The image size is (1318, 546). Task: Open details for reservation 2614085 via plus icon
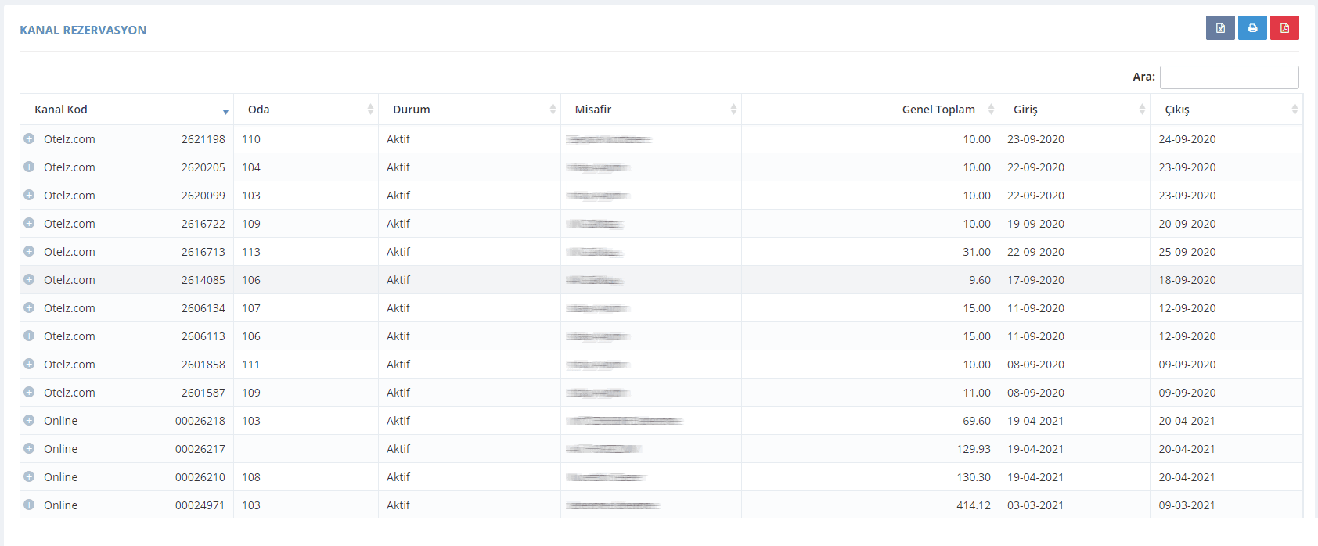click(x=29, y=279)
